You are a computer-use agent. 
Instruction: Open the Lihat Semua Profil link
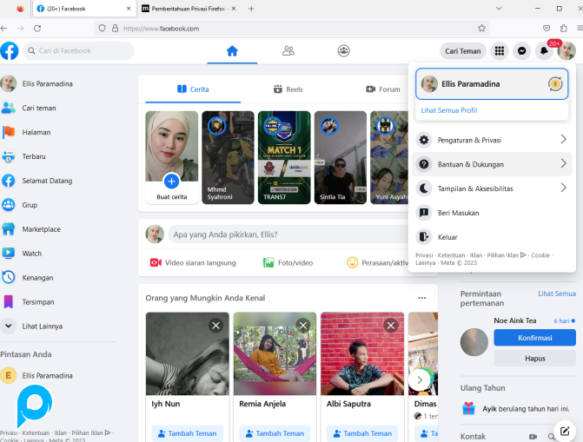[x=449, y=110]
